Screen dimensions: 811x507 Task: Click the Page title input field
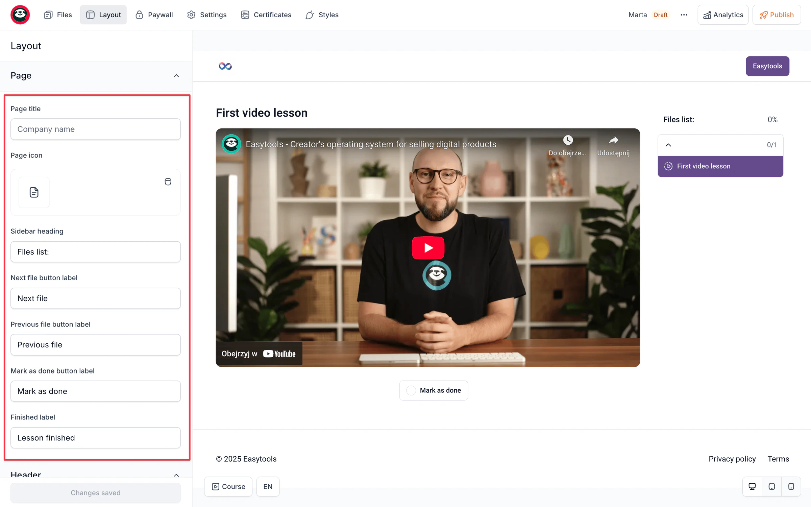96,129
